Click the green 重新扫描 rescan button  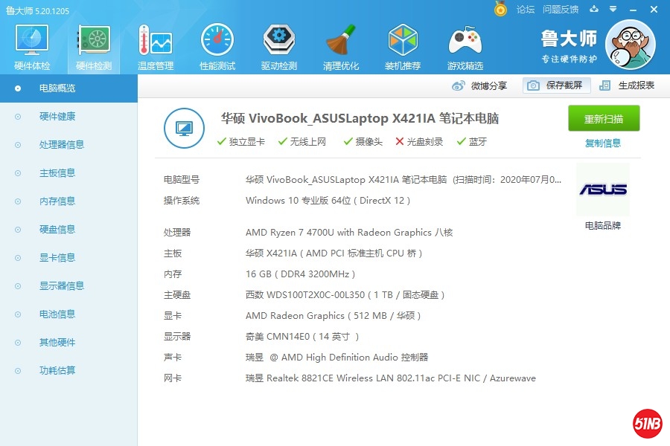coord(604,119)
